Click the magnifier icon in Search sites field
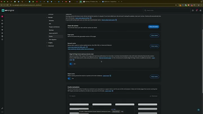 145,10
